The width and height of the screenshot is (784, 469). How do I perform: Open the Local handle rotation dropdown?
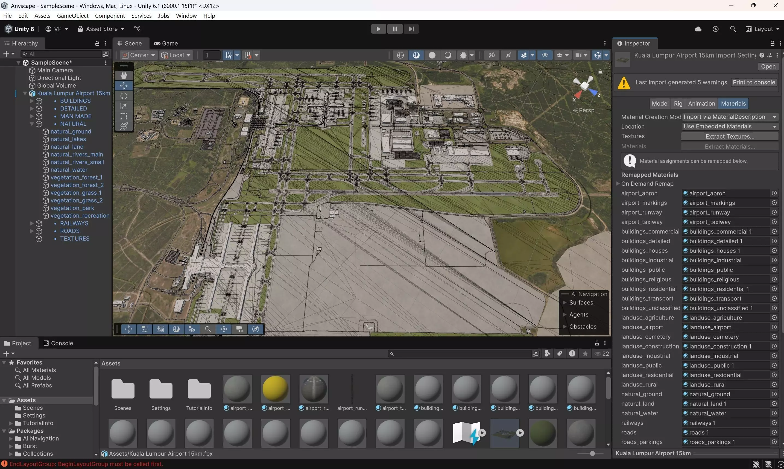pyautogui.click(x=176, y=55)
